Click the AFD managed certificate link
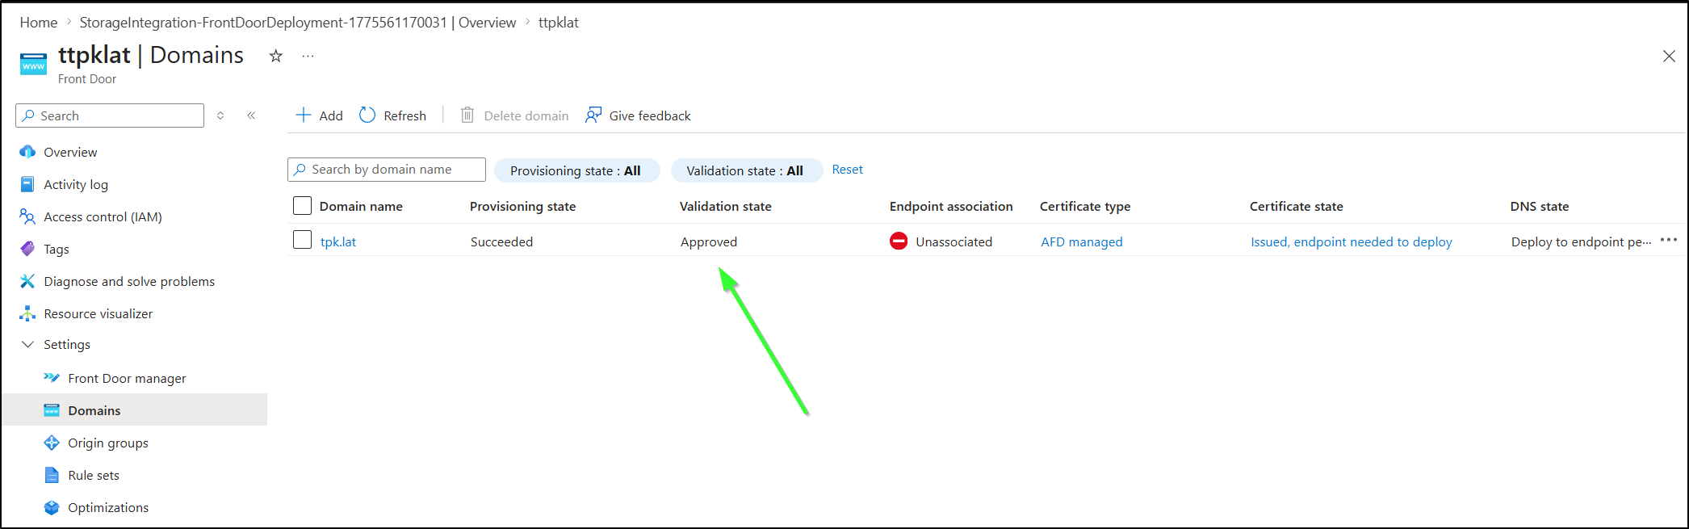Viewport: 1689px width, 529px height. pyautogui.click(x=1081, y=241)
